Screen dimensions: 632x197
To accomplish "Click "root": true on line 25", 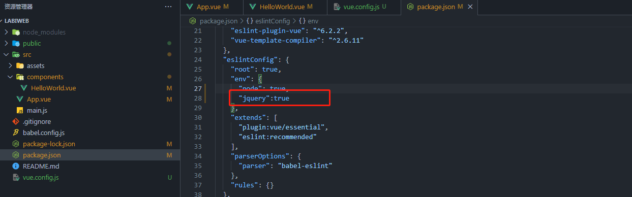I will coord(254,69).
